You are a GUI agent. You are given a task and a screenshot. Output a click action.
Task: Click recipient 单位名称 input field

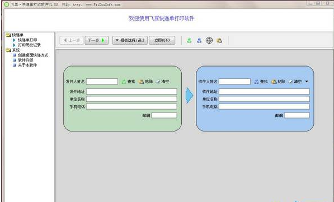pos(264,99)
